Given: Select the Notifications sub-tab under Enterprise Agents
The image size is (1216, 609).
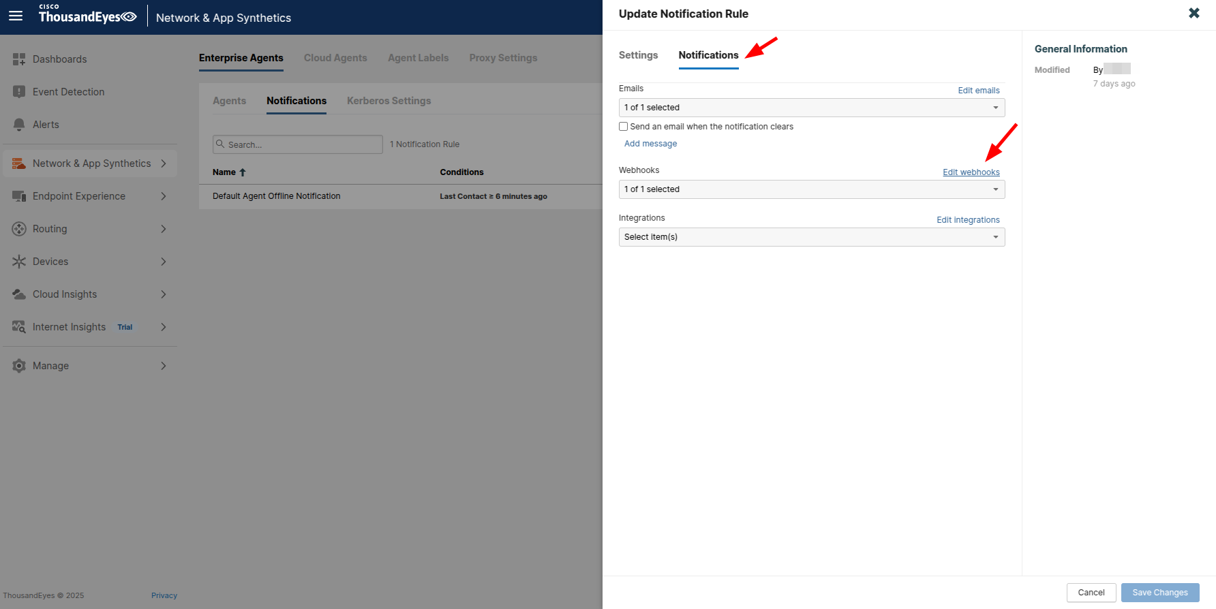Looking at the screenshot, I should [297, 101].
